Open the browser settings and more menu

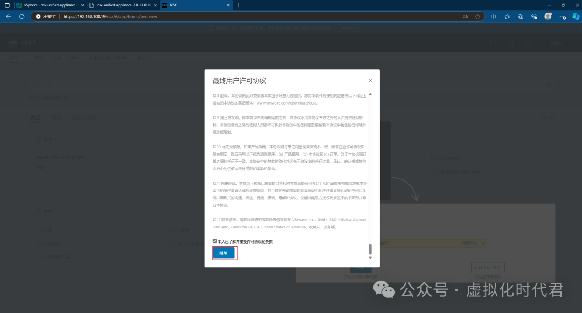point(563,16)
